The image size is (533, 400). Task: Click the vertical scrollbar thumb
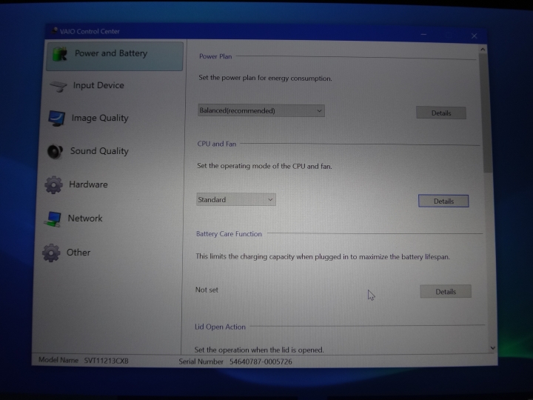(x=486, y=113)
